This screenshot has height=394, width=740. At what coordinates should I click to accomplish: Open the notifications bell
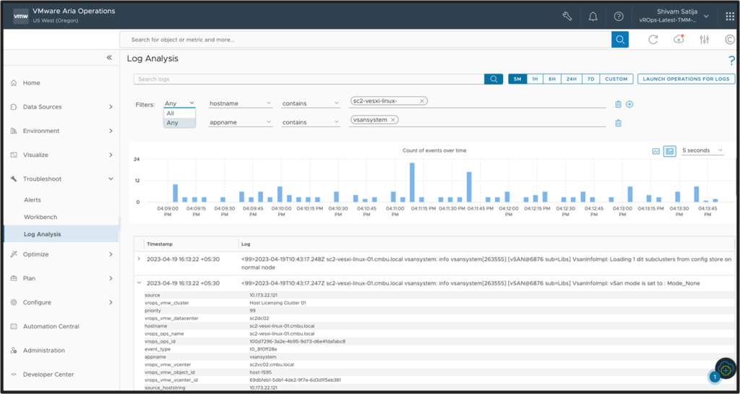point(593,16)
